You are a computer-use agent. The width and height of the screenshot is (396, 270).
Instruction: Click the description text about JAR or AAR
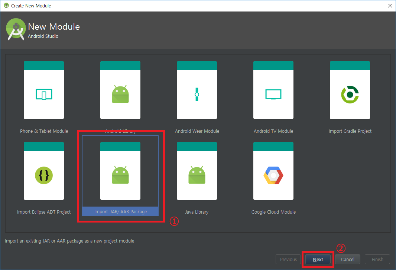click(x=69, y=241)
